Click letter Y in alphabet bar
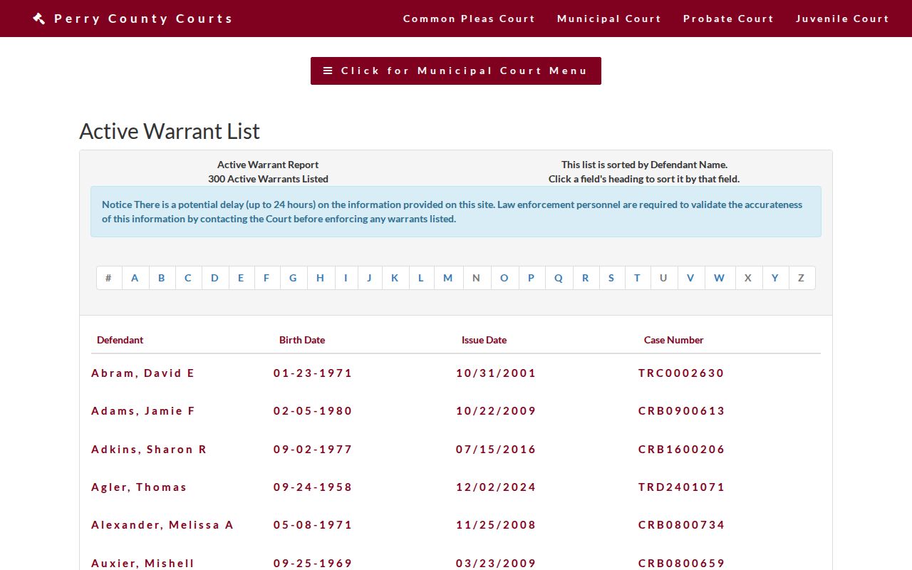Viewport: 912px width, 570px height. pyautogui.click(x=775, y=278)
